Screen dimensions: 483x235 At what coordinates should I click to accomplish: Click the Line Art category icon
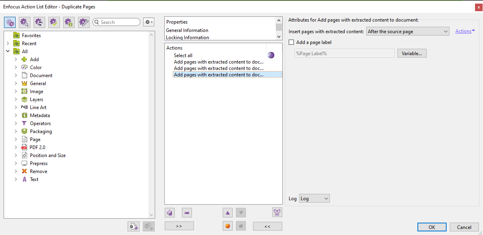[x=24, y=107]
